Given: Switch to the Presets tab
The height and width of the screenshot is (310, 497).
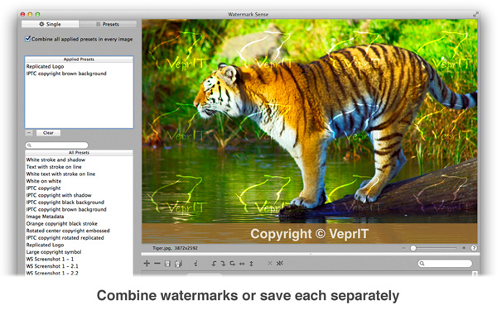Looking at the screenshot, I should click(x=108, y=24).
